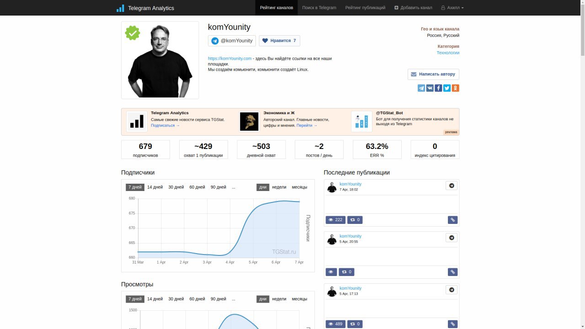Open Рейтинг каналов tab
The height and width of the screenshot is (329, 585).
pos(277,8)
